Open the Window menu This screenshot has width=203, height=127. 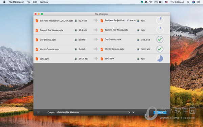coord(44,2)
